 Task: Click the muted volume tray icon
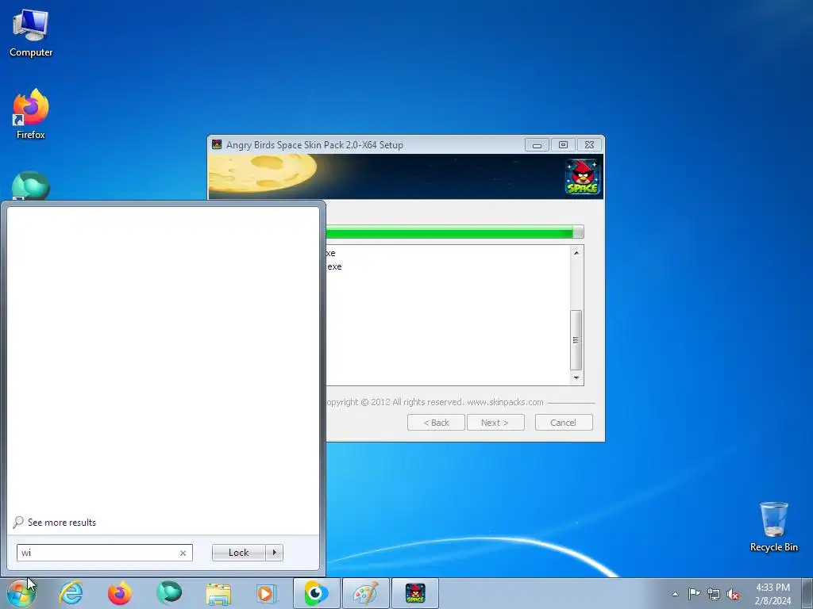point(733,594)
